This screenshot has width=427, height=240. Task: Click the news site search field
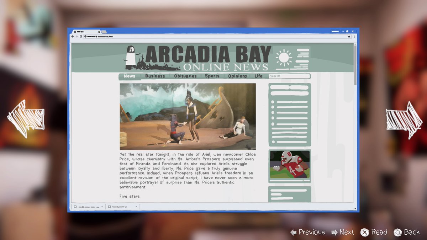[x=289, y=76]
